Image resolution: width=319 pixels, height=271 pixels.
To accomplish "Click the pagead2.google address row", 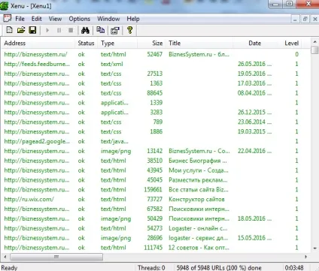I will (37, 141).
